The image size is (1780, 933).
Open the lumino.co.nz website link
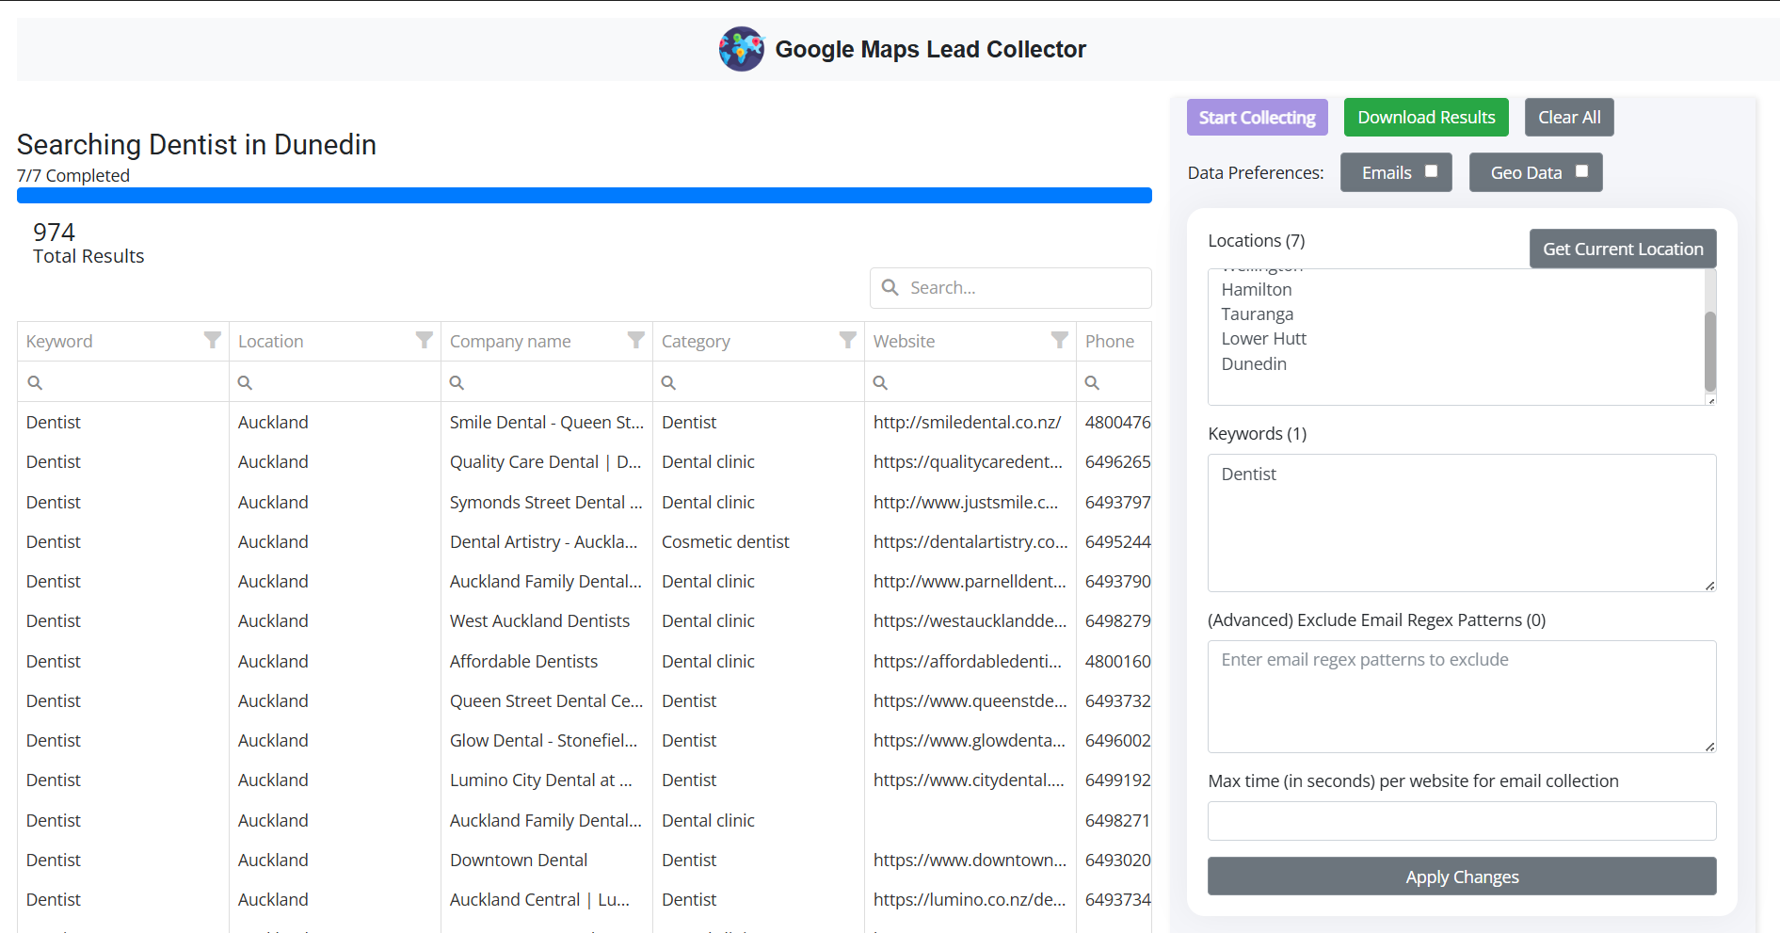pyautogui.click(x=970, y=899)
